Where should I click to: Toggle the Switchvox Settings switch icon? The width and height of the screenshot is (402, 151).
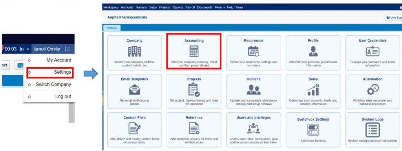[313, 130]
